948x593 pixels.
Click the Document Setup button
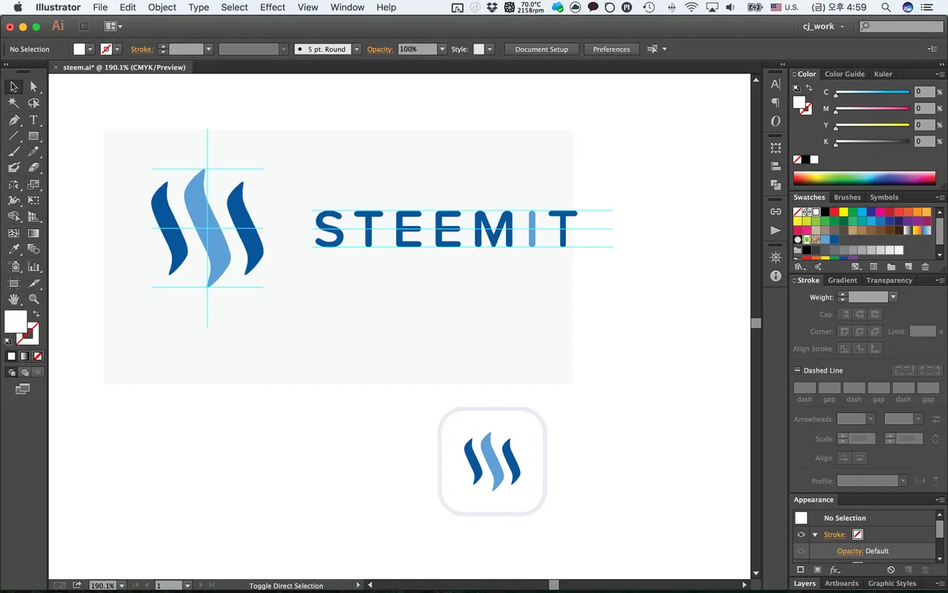pos(541,49)
